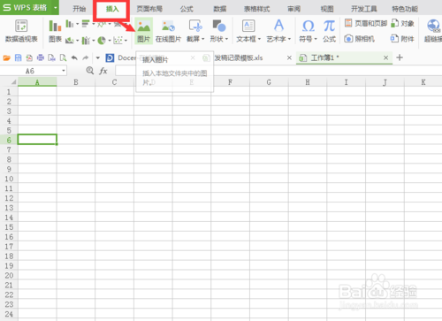Open the 艺术字 dropdown arrow
Viewport: 442px width, 321px height.
289,39
